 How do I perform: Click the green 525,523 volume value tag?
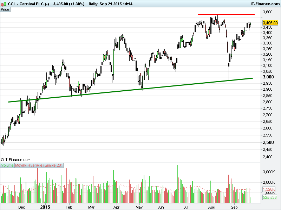(269, 197)
